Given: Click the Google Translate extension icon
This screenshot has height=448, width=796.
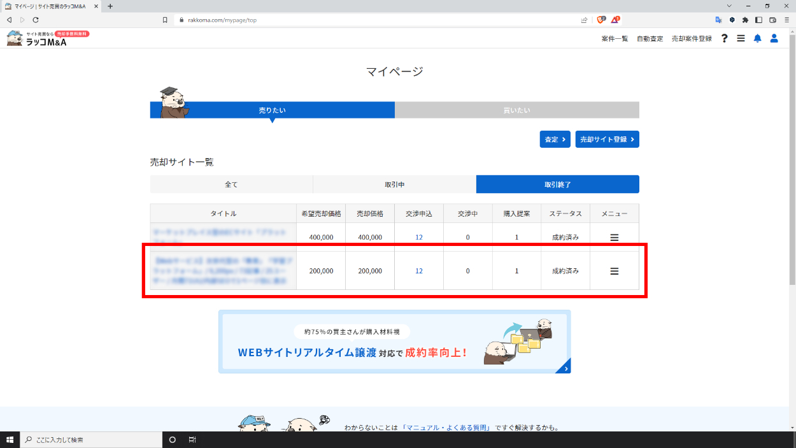Looking at the screenshot, I should 718,20.
